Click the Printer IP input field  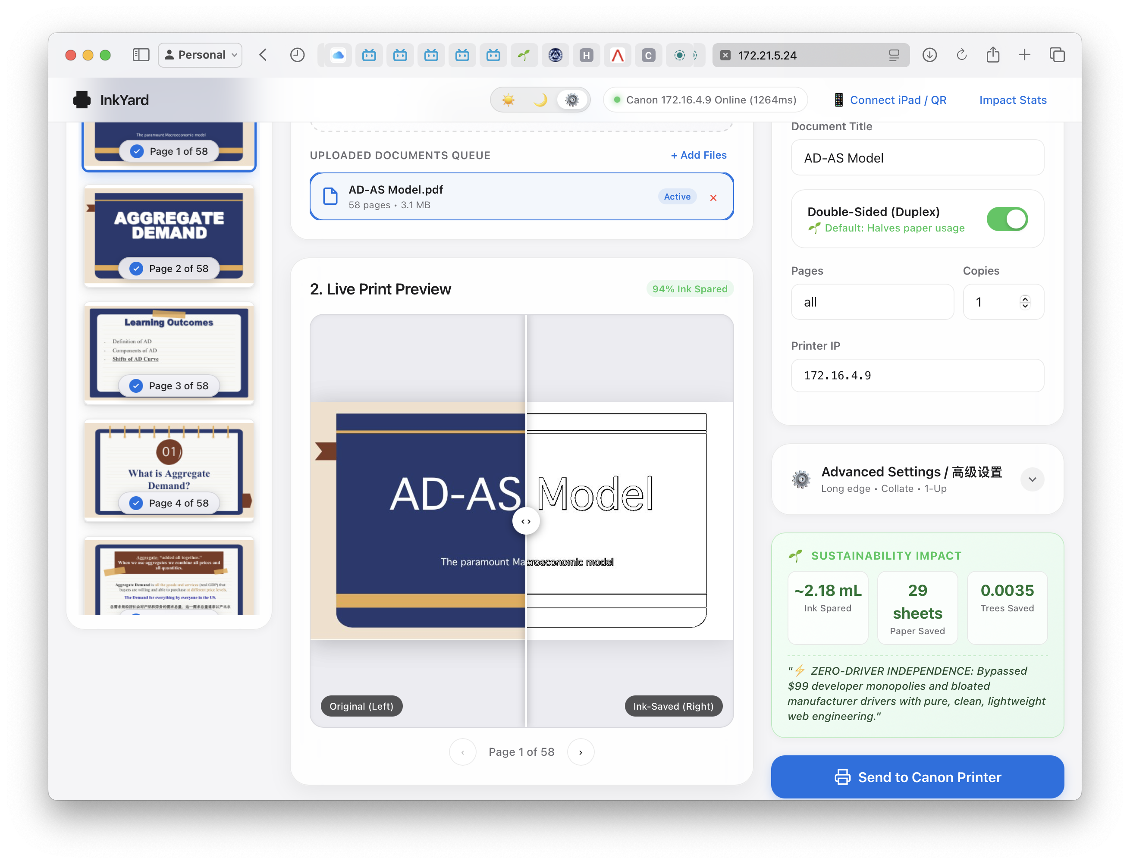tap(917, 376)
